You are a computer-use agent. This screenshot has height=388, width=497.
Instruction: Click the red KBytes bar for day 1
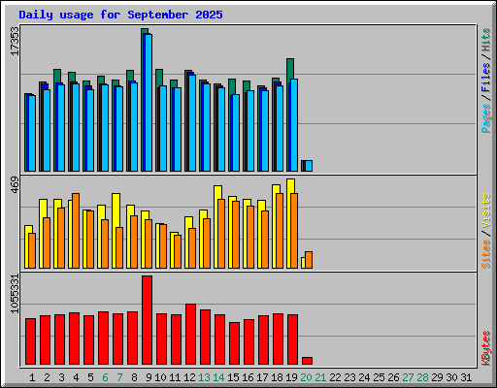31,341
